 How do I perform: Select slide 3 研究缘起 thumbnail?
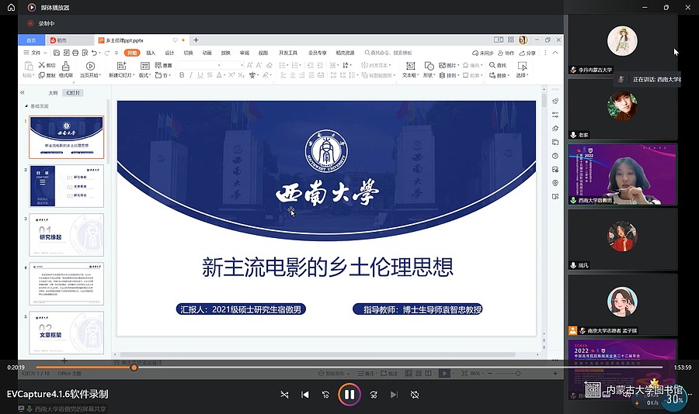coord(67,235)
